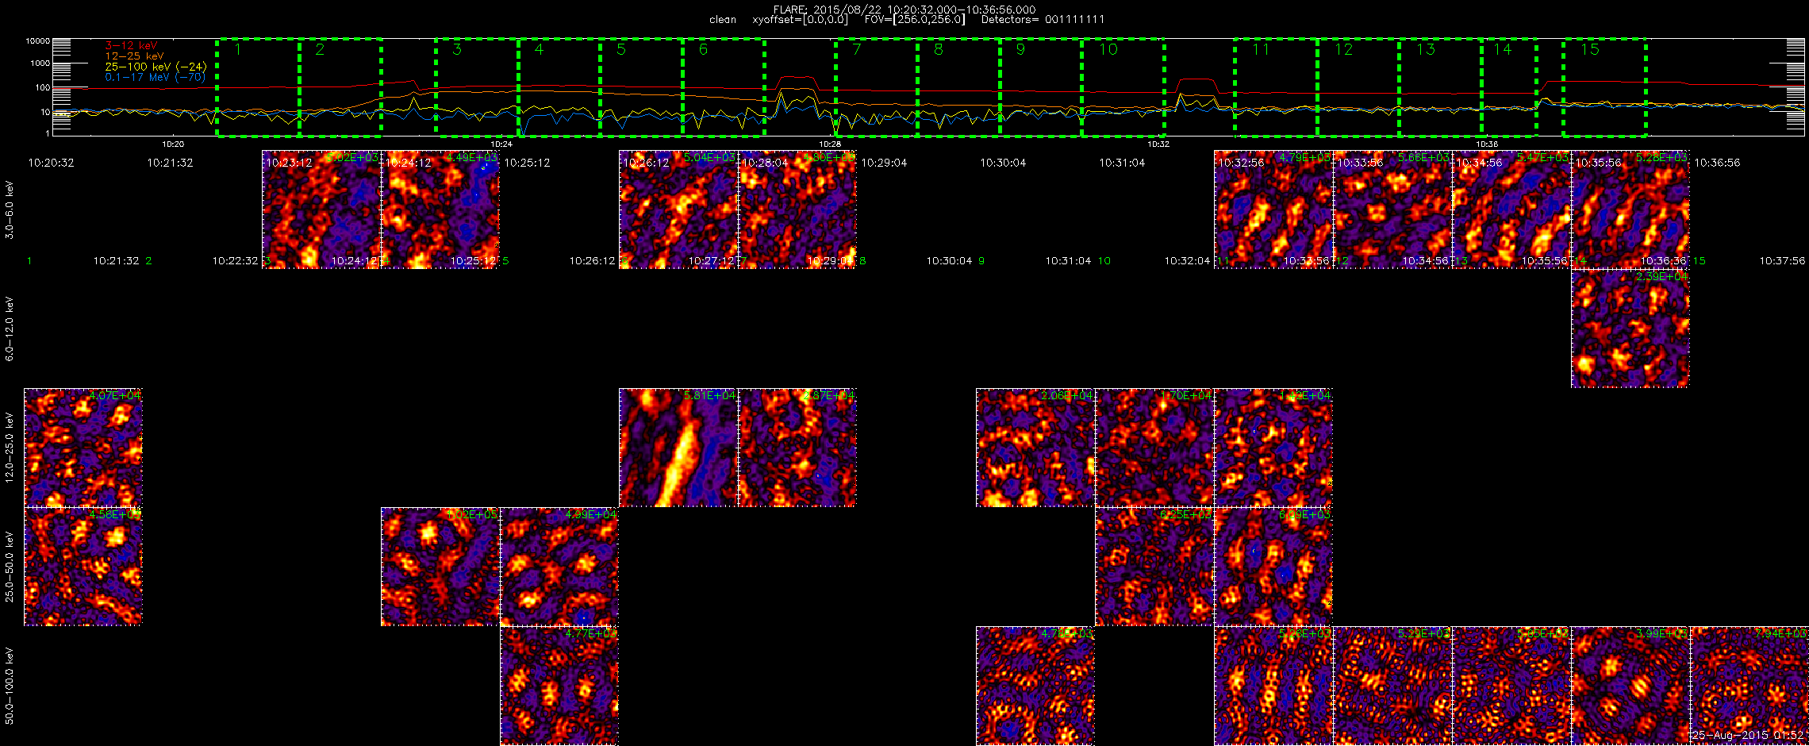The height and width of the screenshot is (746, 1809).
Task: Select interval 13 box on the lightcurve
Action: click(x=1441, y=87)
